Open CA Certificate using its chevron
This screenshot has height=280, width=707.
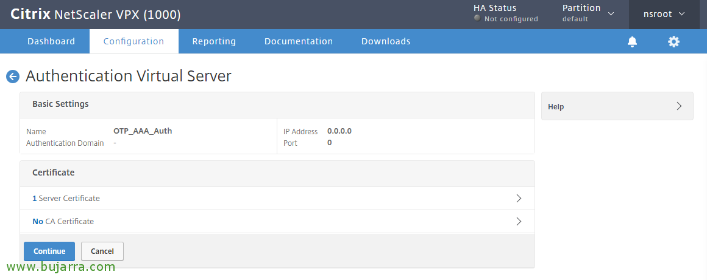pyautogui.click(x=519, y=222)
